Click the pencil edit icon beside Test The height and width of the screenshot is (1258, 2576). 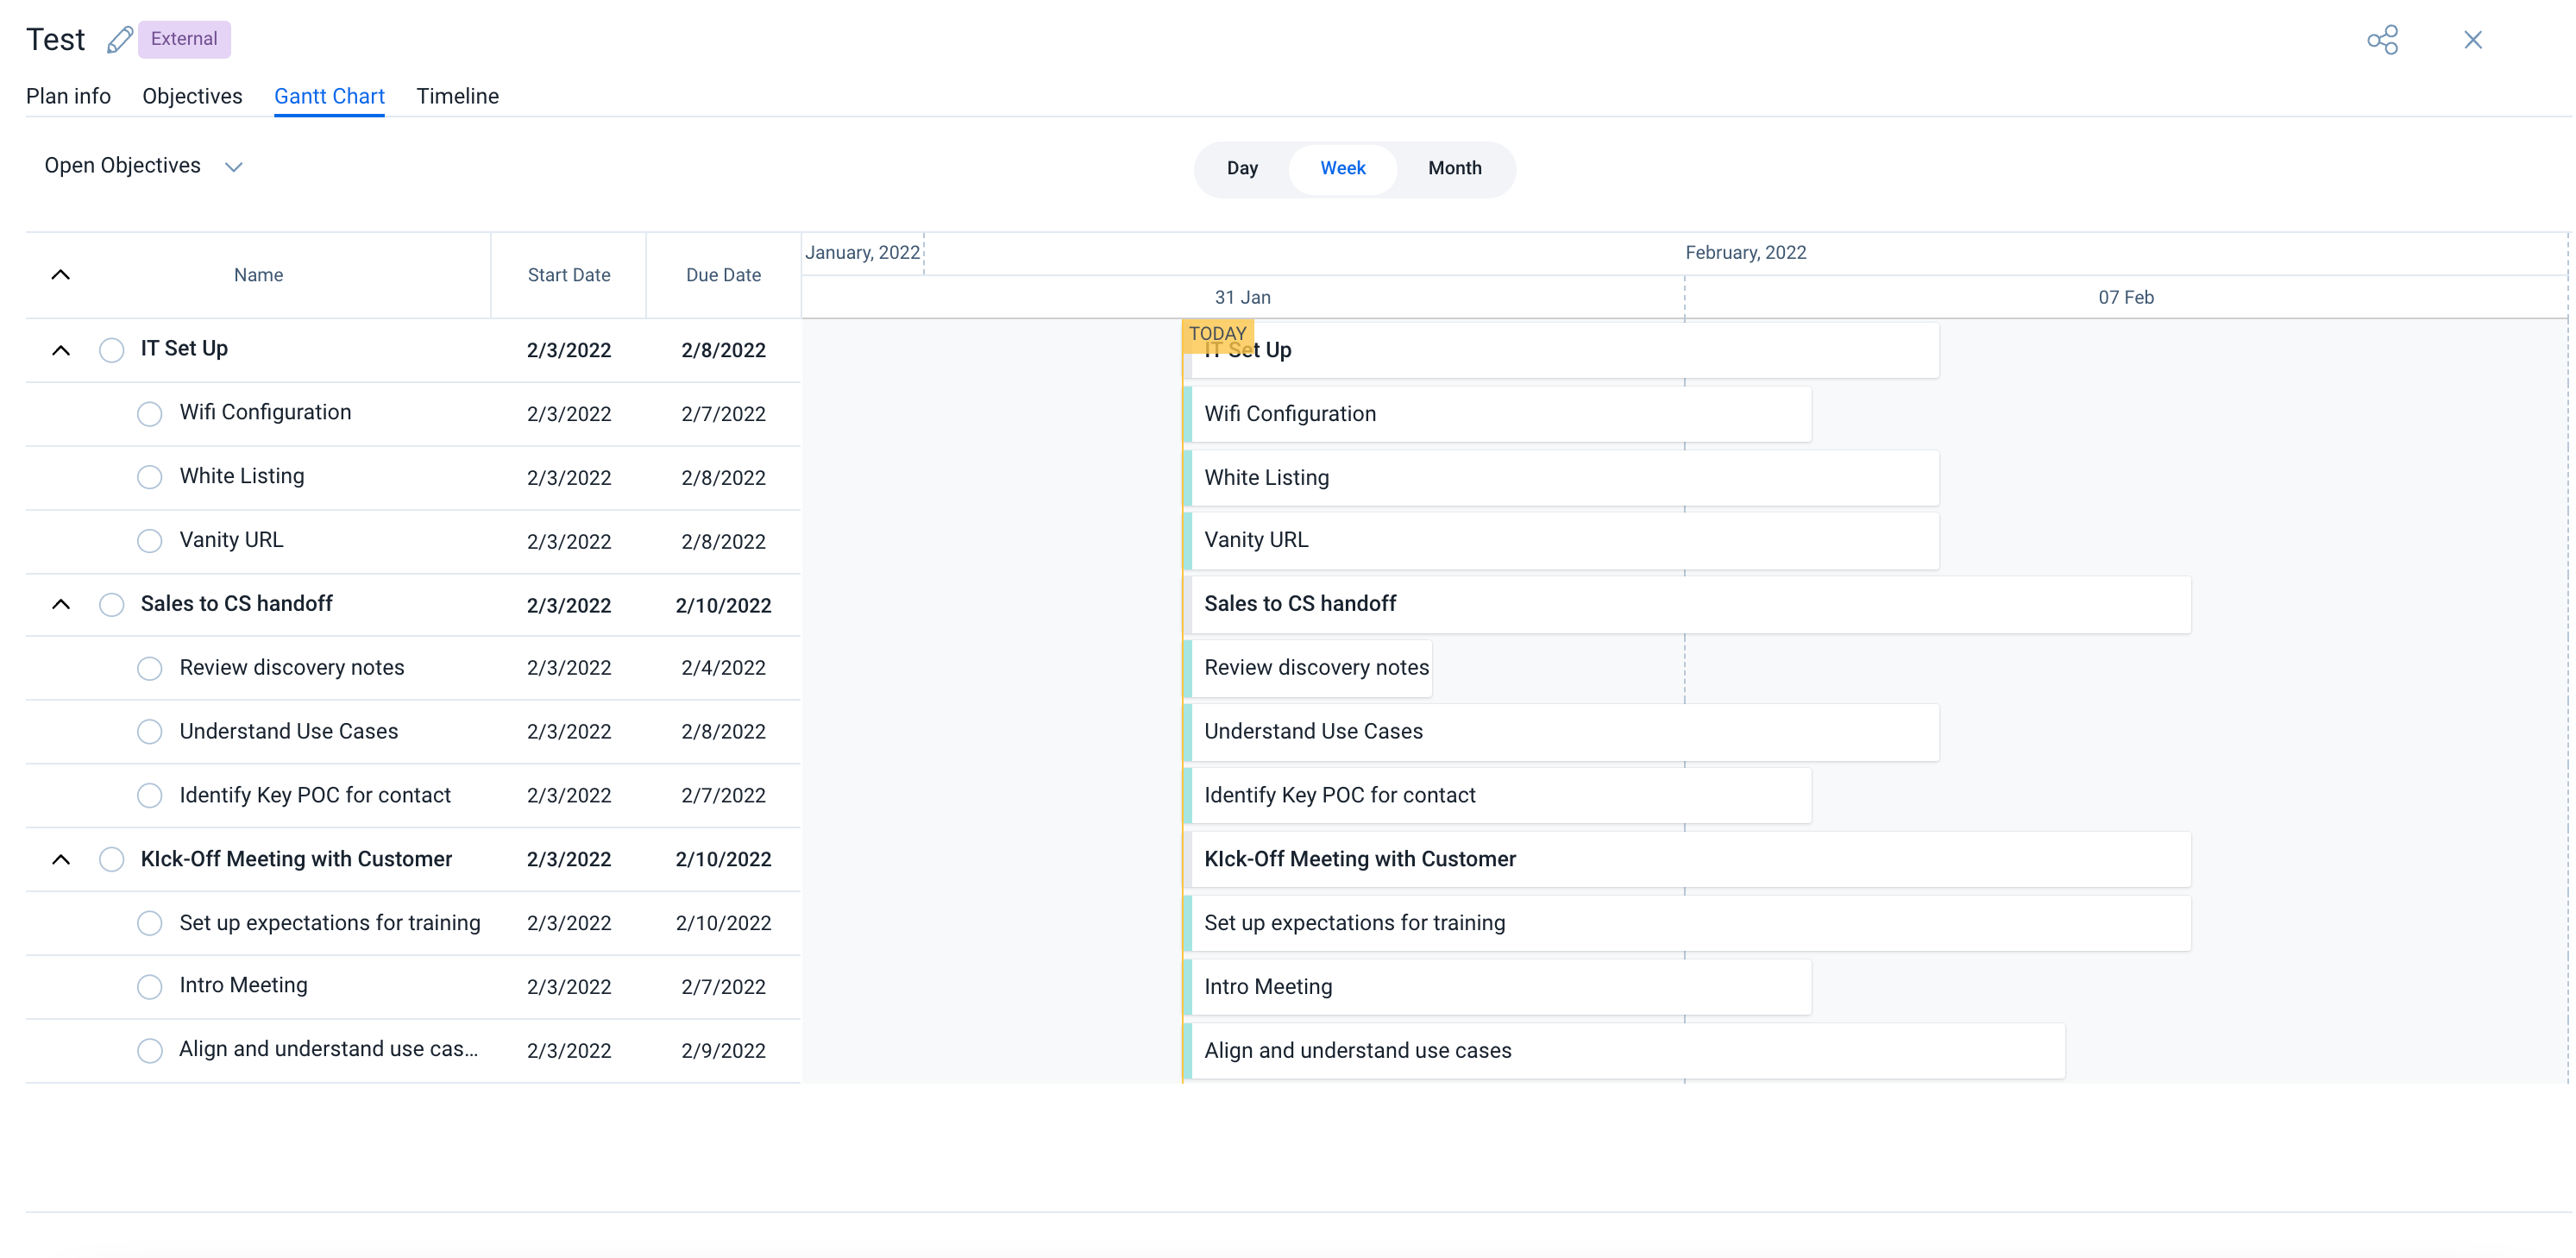(x=119, y=40)
